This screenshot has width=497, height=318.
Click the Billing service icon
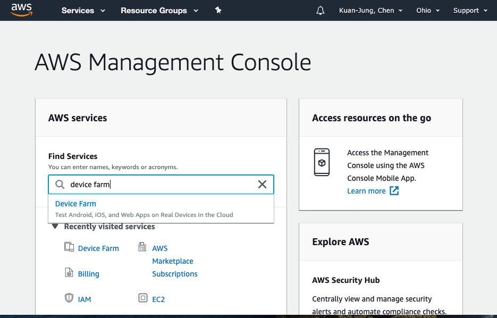69,273
